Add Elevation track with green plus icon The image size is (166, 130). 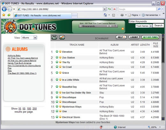coord(57,51)
